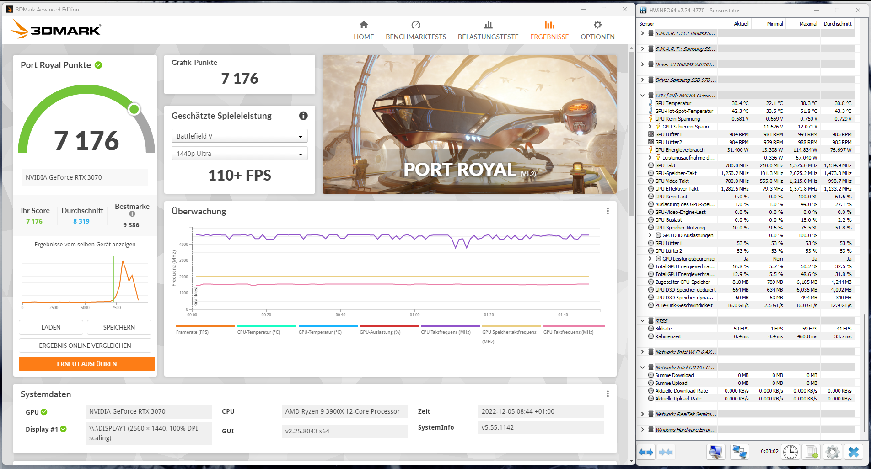The height and width of the screenshot is (469, 871).
Task: Expand the Network: Intel Wi-Fi 6 AX group
Action: coord(643,352)
